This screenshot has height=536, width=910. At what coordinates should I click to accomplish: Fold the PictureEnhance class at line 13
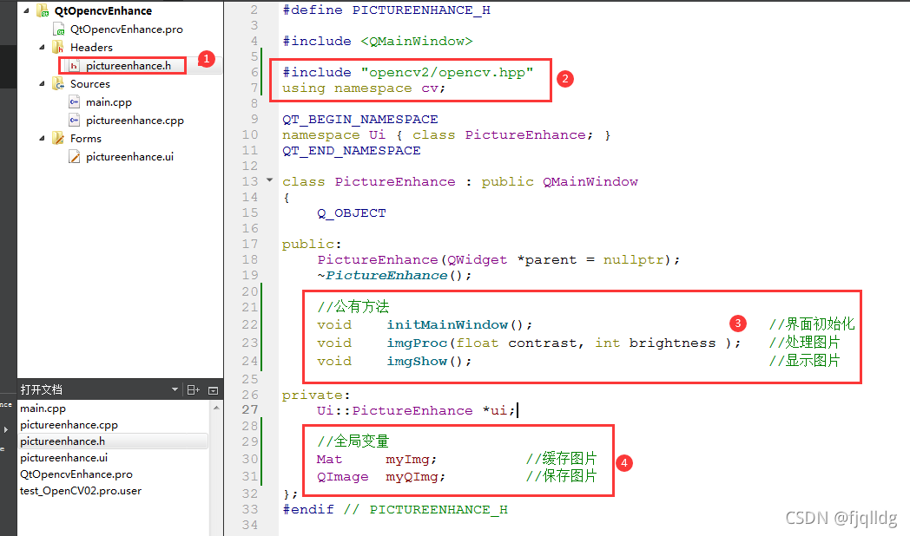tap(269, 180)
